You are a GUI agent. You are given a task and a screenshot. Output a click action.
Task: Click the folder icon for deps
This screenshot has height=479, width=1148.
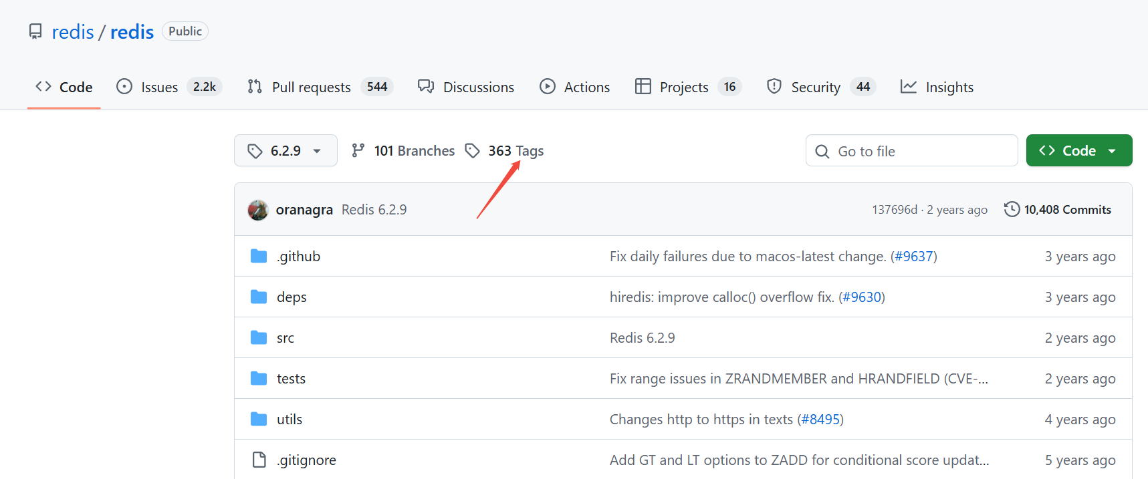pos(259,297)
